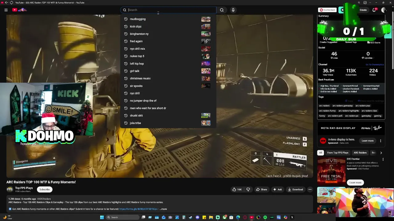Select the 'From Top FPS Plays' chip
The height and width of the screenshot is (221, 394).
click(338, 153)
